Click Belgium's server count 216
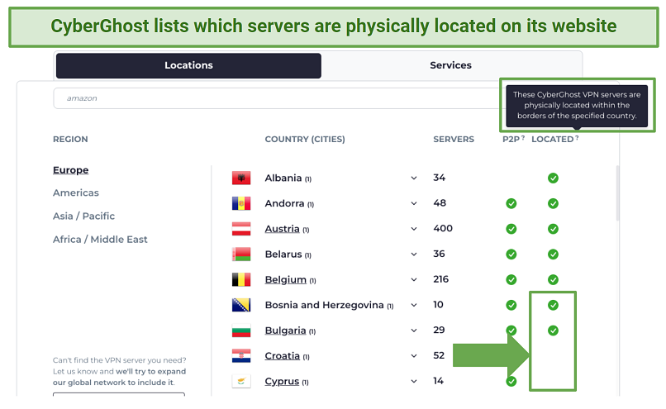666x409 pixels. tap(441, 279)
